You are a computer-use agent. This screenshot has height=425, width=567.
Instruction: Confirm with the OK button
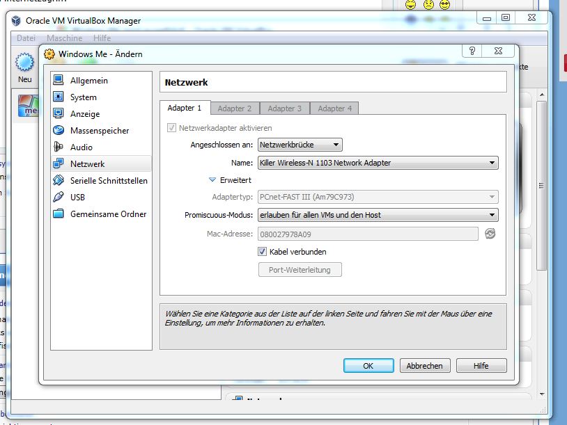click(368, 365)
